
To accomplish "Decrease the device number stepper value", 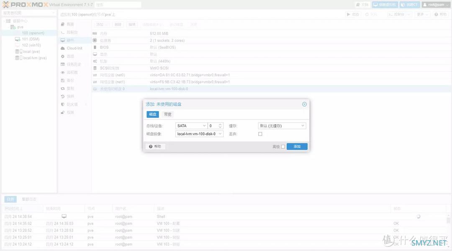I will point(220,127).
